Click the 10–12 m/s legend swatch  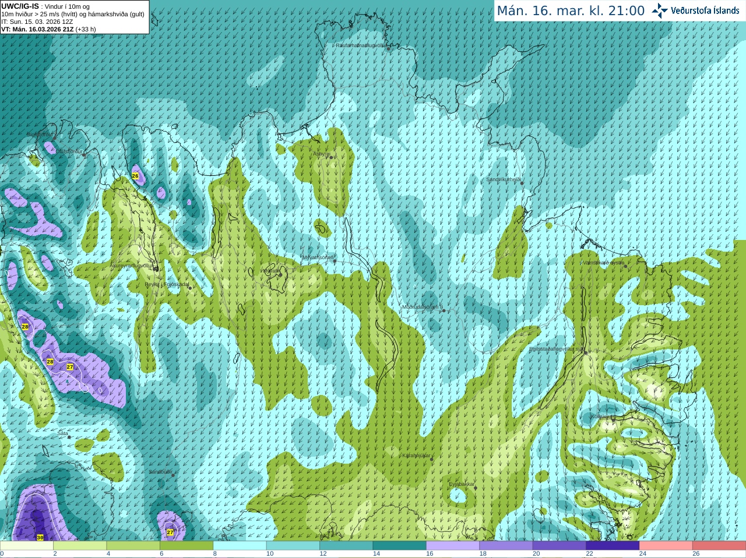(x=293, y=546)
